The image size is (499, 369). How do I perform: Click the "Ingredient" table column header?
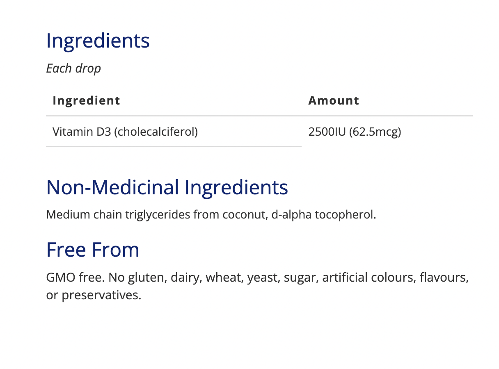point(86,100)
